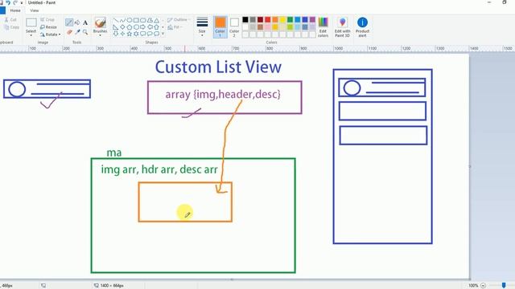This screenshot has width=515, height=289.
Task: Click the zoom out minus button
Action: click(x=483, y=286)
